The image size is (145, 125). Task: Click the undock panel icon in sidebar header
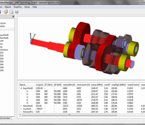point(13,17)
